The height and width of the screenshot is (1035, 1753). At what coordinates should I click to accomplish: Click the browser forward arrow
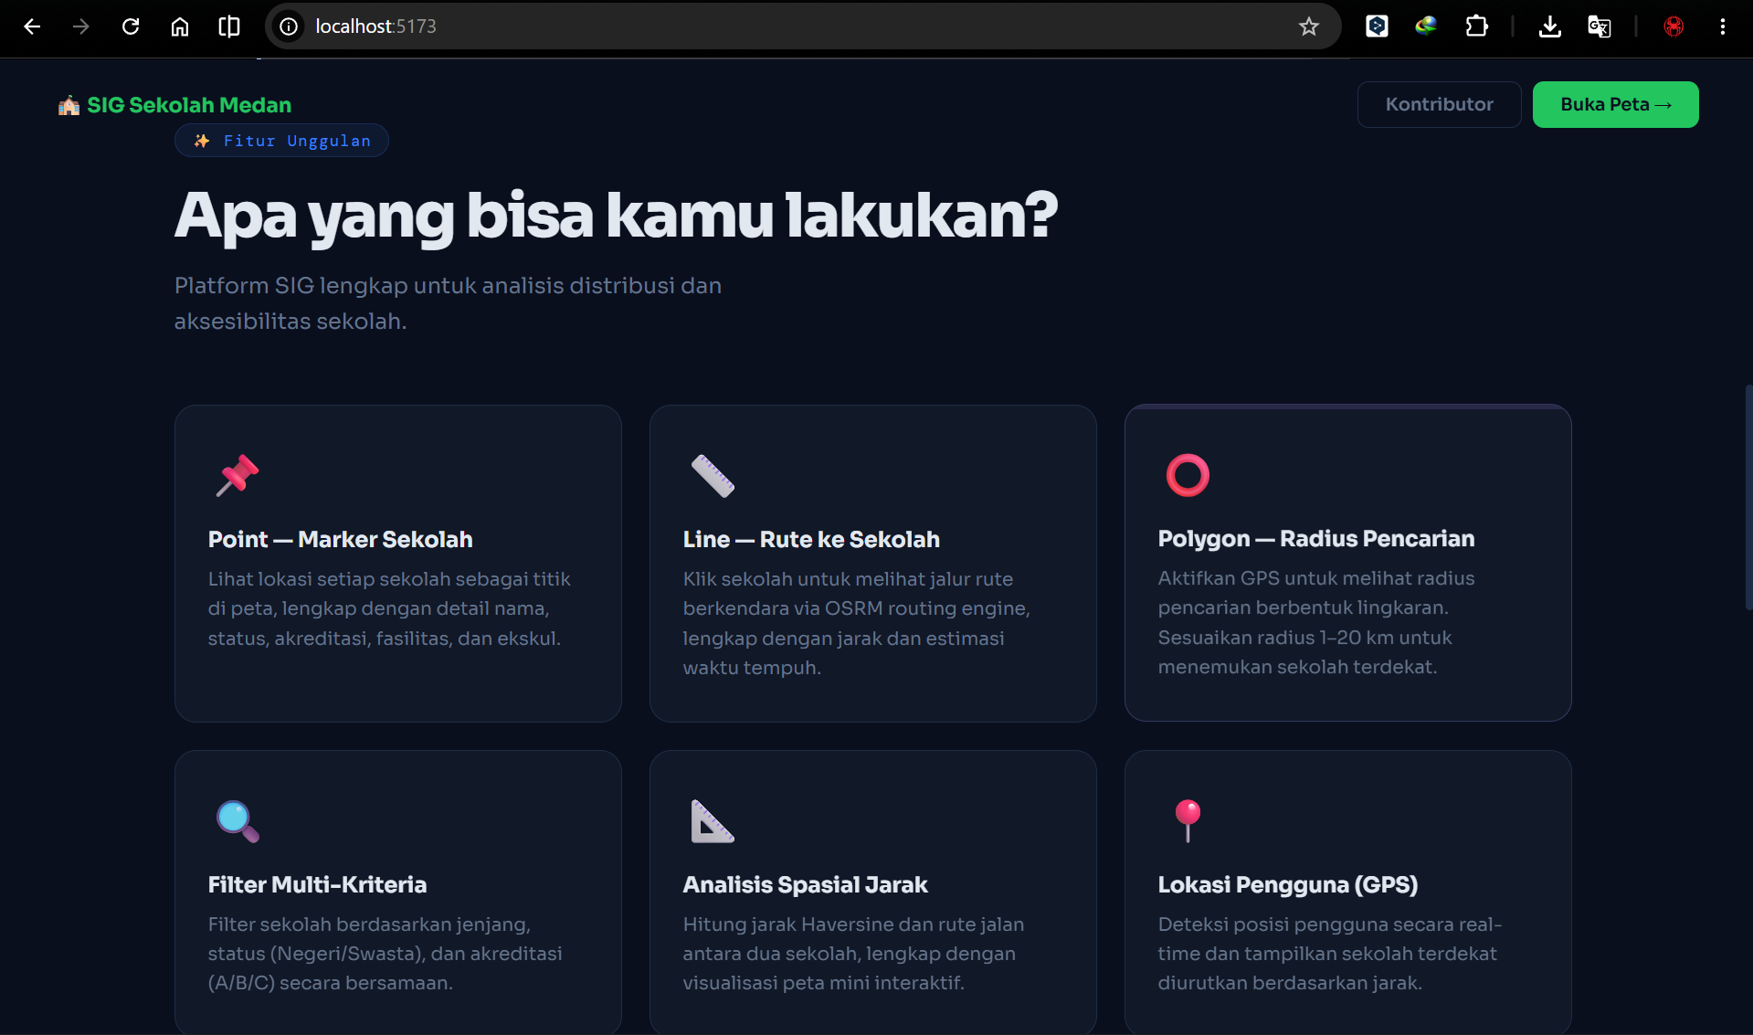[81, 26]
